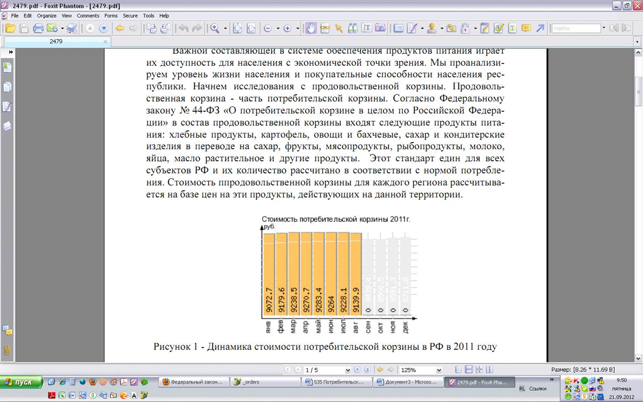Open the 125% zoom level dropdown
This screenshot has width=643, height=402.
coord(439,370)
